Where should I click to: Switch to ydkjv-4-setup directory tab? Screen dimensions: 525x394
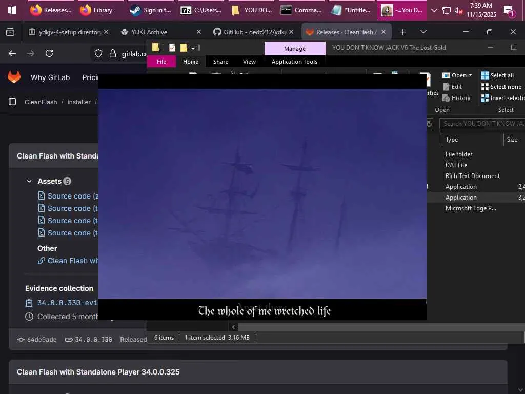pos(69,32)
